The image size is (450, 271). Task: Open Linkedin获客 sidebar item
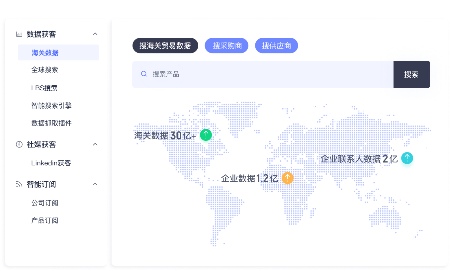click(x=51, y=163)
